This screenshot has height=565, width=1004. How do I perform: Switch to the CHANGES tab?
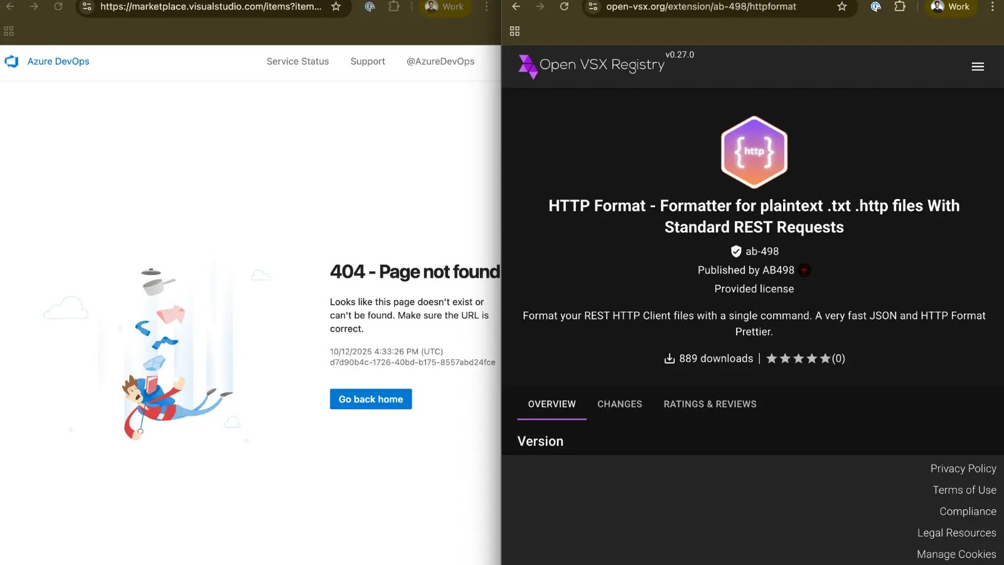619,404
